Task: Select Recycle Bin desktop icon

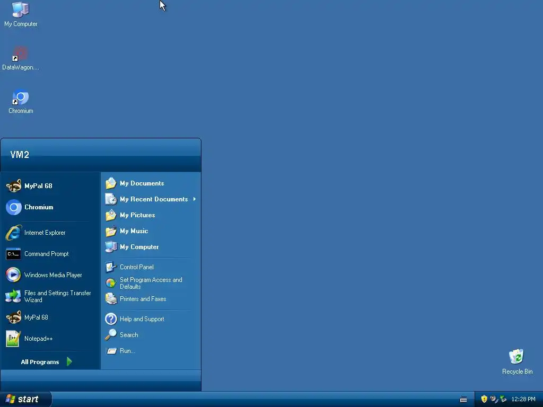Action: pos(517,361)
